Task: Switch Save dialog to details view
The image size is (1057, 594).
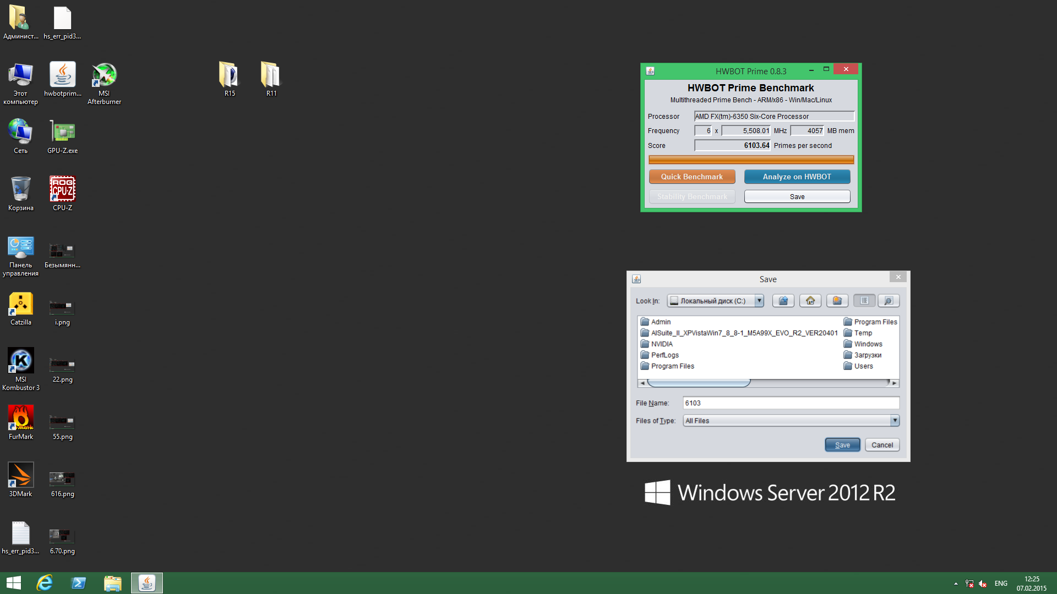Action: [x=889, y=301]
